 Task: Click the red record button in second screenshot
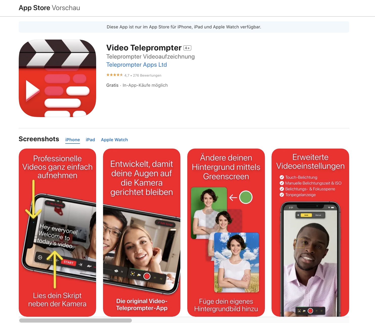click(147, 276)
